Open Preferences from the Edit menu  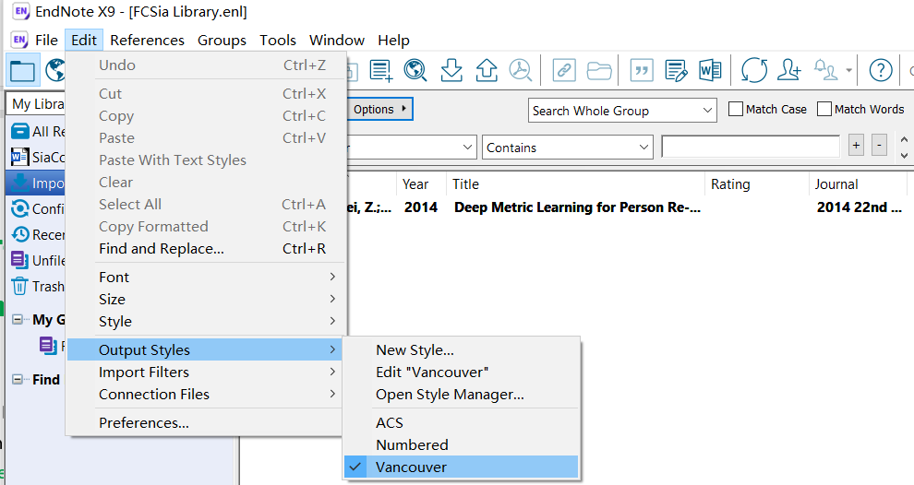coord(205,422)
